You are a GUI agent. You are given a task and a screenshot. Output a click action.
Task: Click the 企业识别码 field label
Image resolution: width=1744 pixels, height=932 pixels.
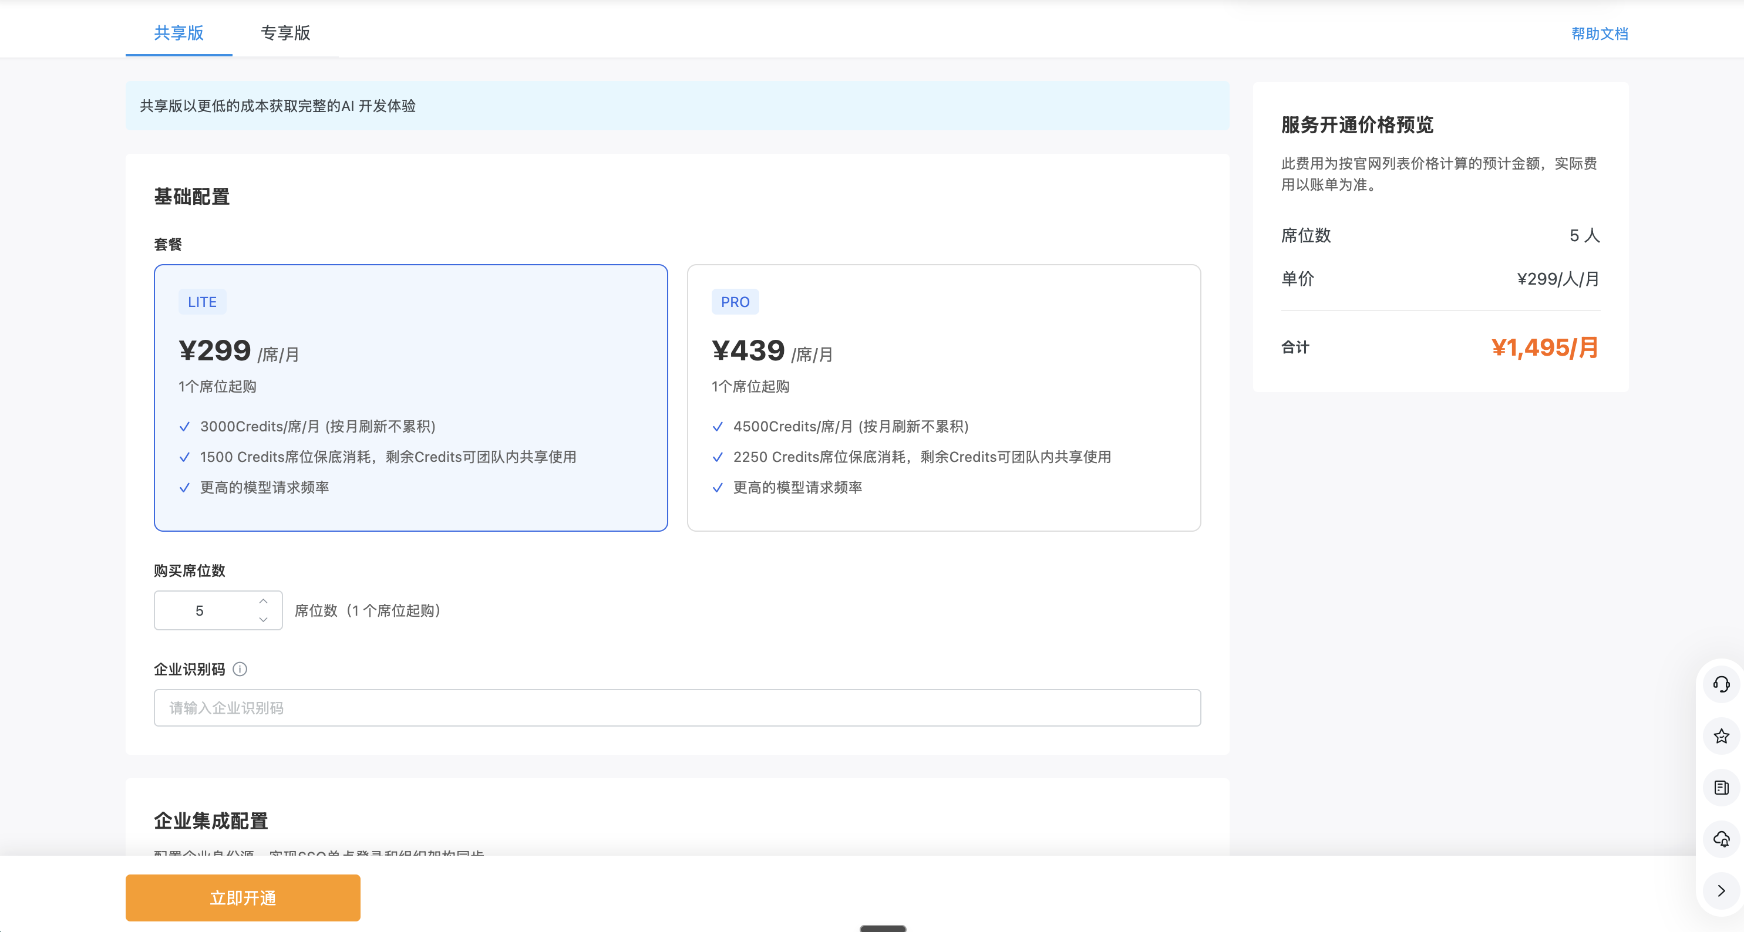(x=190, y=670)
